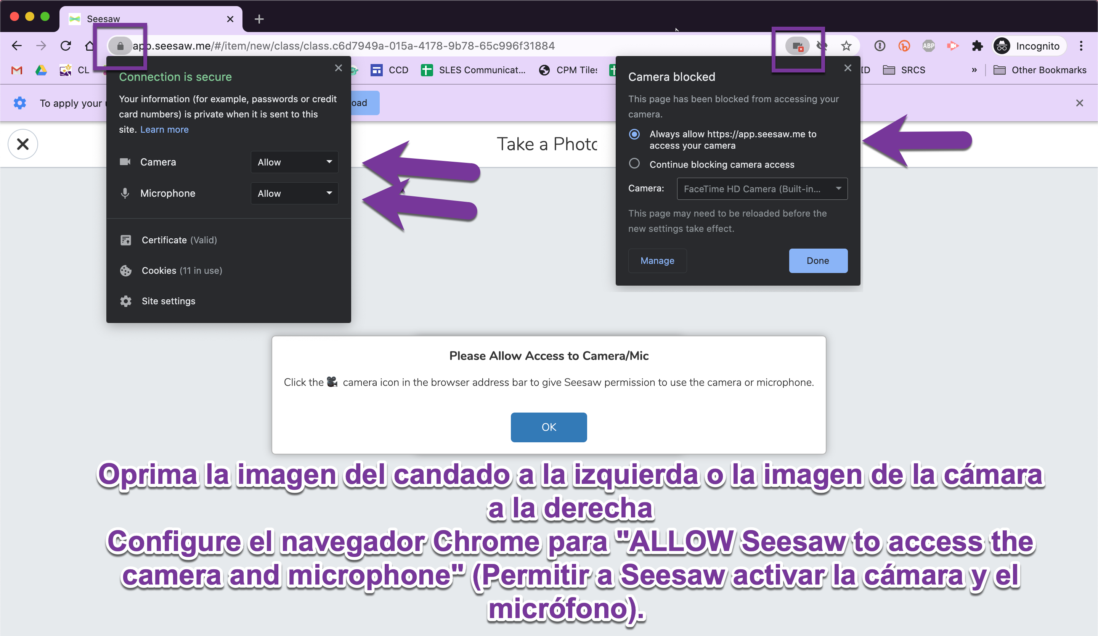
Task: Open the SLES Communicat... bookmark
Action: pos(473,70)
